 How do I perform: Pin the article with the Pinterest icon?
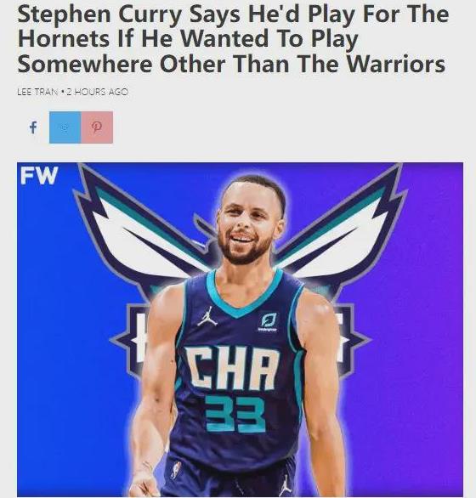[x=97, y=127]
